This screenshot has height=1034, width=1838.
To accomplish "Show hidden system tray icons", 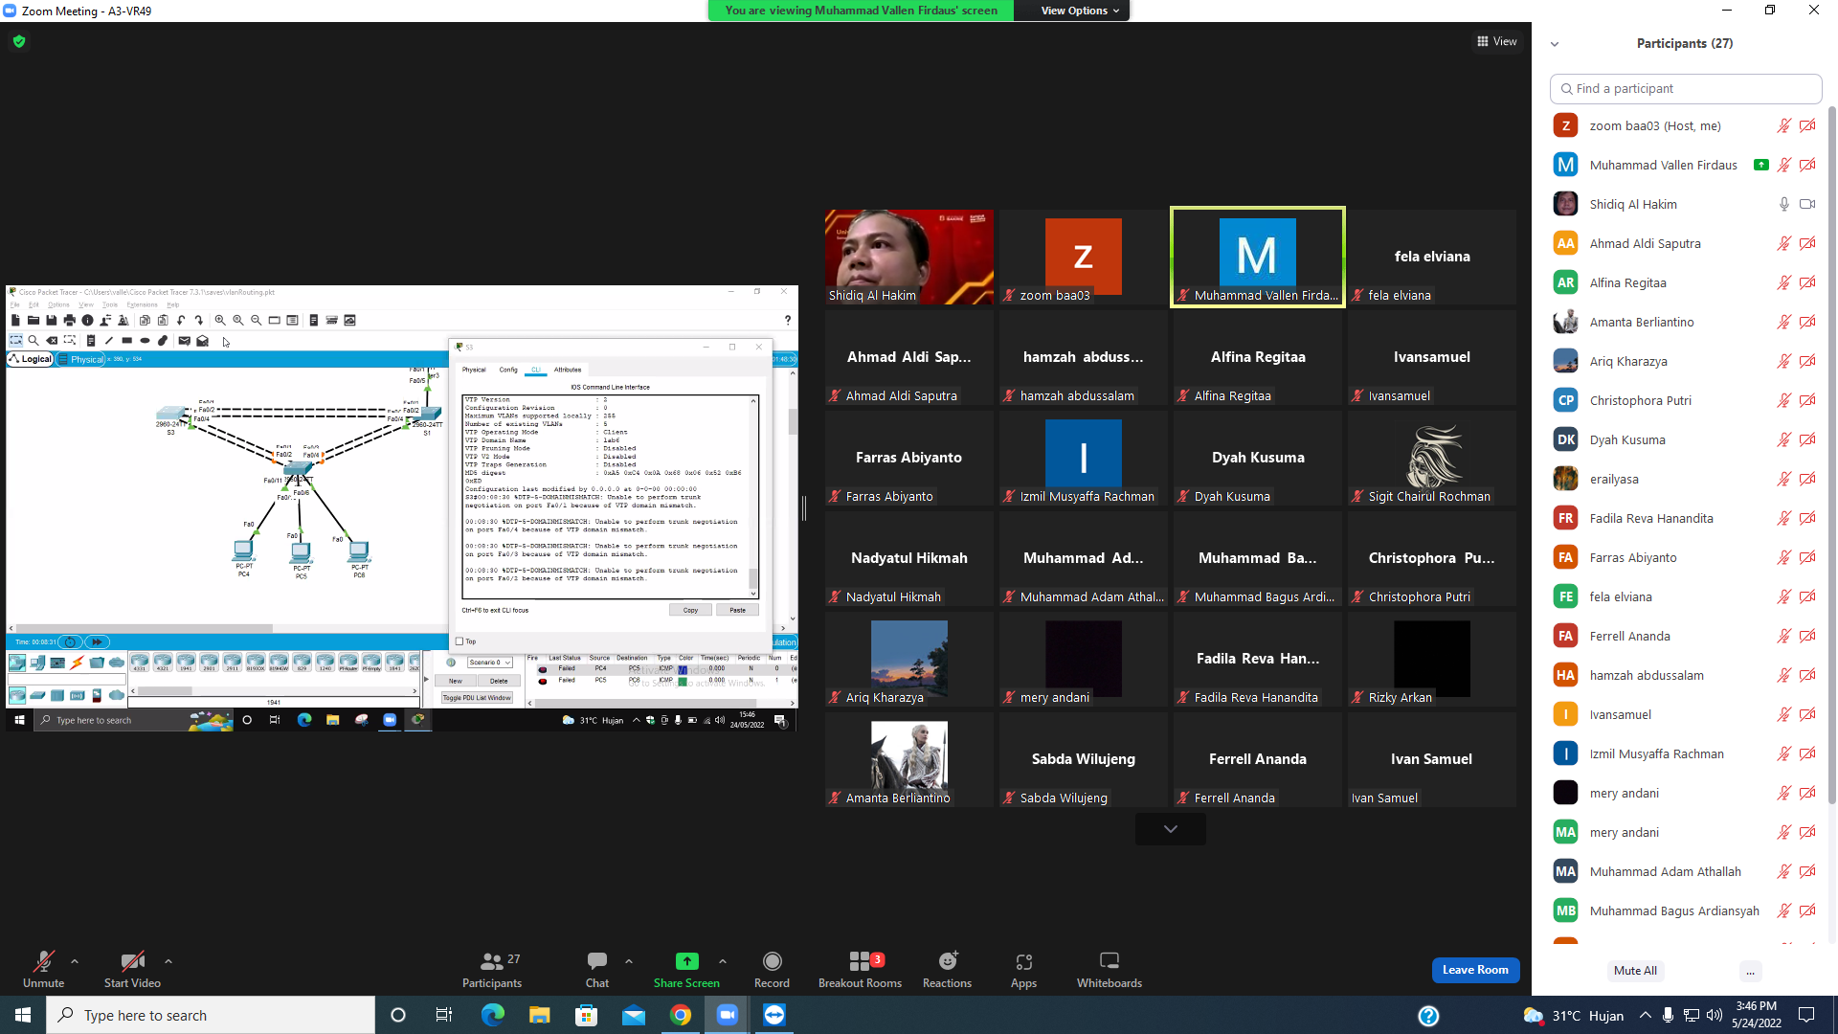I will tap(1645, 1016).
